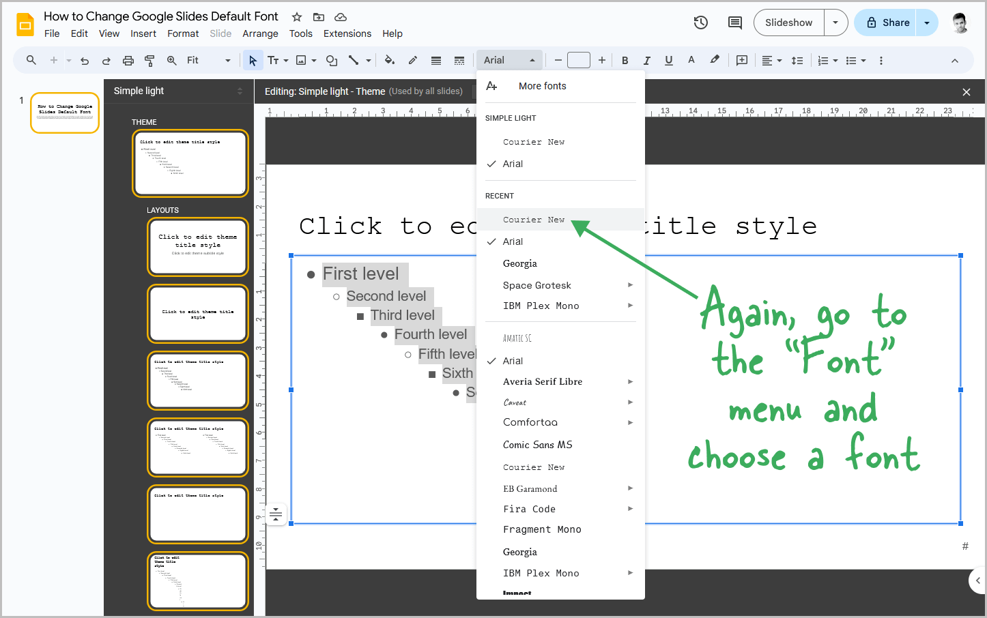Open the Share quick actions arrow
This screenshot has width=987, height=618.
pos(927,23)
